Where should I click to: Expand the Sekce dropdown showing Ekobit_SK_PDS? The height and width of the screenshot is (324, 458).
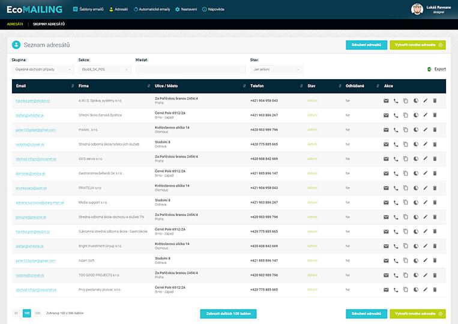[104, 70]
